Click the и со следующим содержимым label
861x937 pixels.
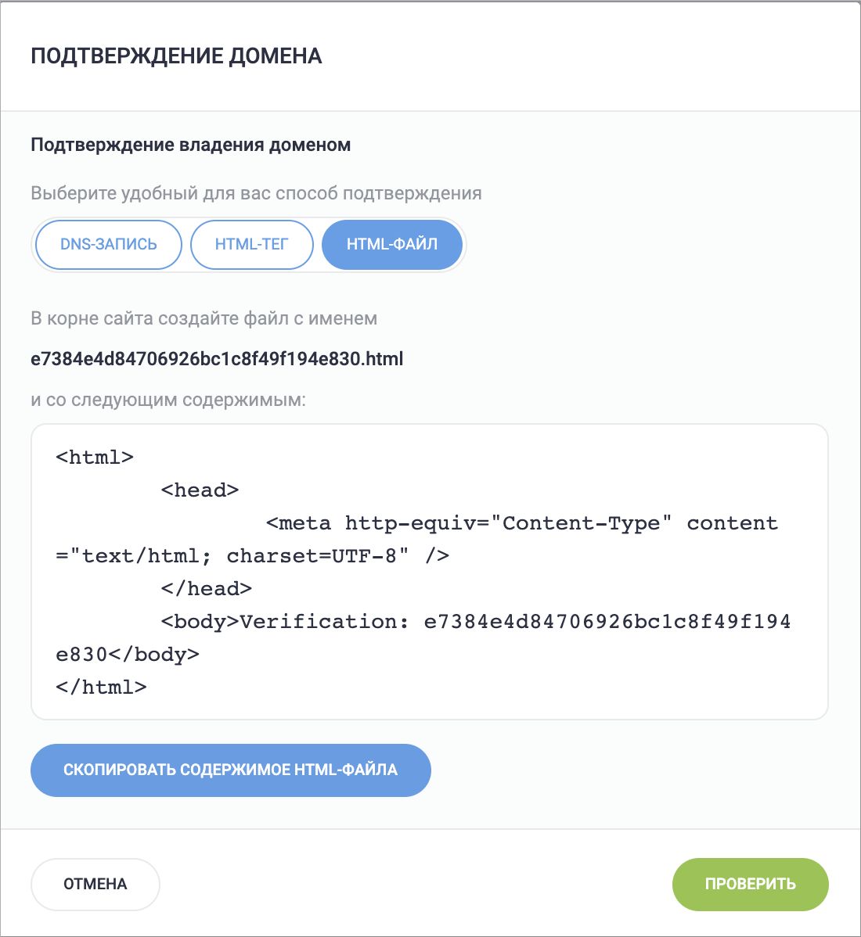pos(168,400)
